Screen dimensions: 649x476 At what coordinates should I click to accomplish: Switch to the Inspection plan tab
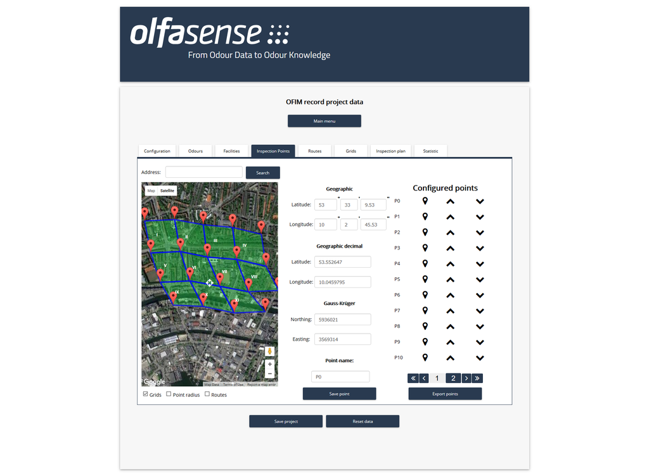pos(390,151)
